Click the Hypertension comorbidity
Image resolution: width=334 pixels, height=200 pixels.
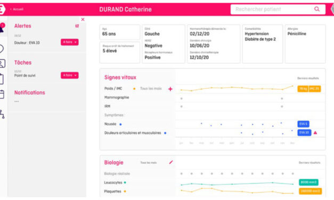(x=257, y=34)
